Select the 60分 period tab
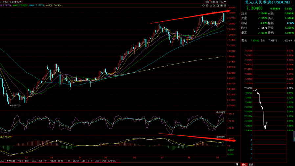295x166 pixels. click(x=6, y=2)
